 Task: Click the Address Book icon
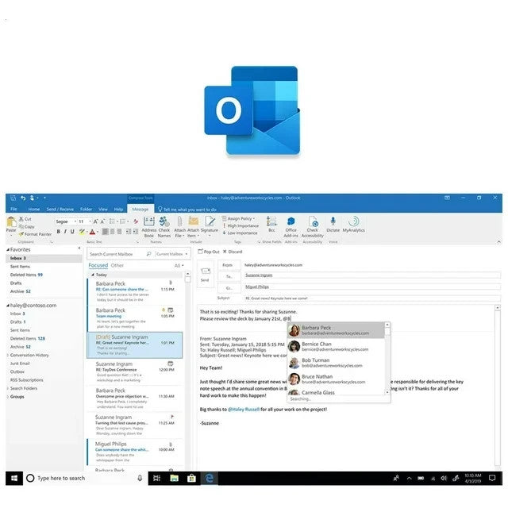pyautogui.click(x=148, y=224)
